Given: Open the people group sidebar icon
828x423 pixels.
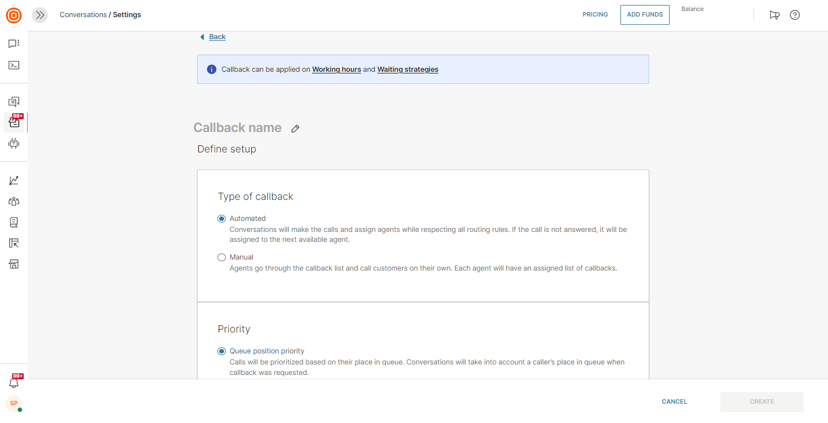Looking at the screenshot, I should 14,202.
